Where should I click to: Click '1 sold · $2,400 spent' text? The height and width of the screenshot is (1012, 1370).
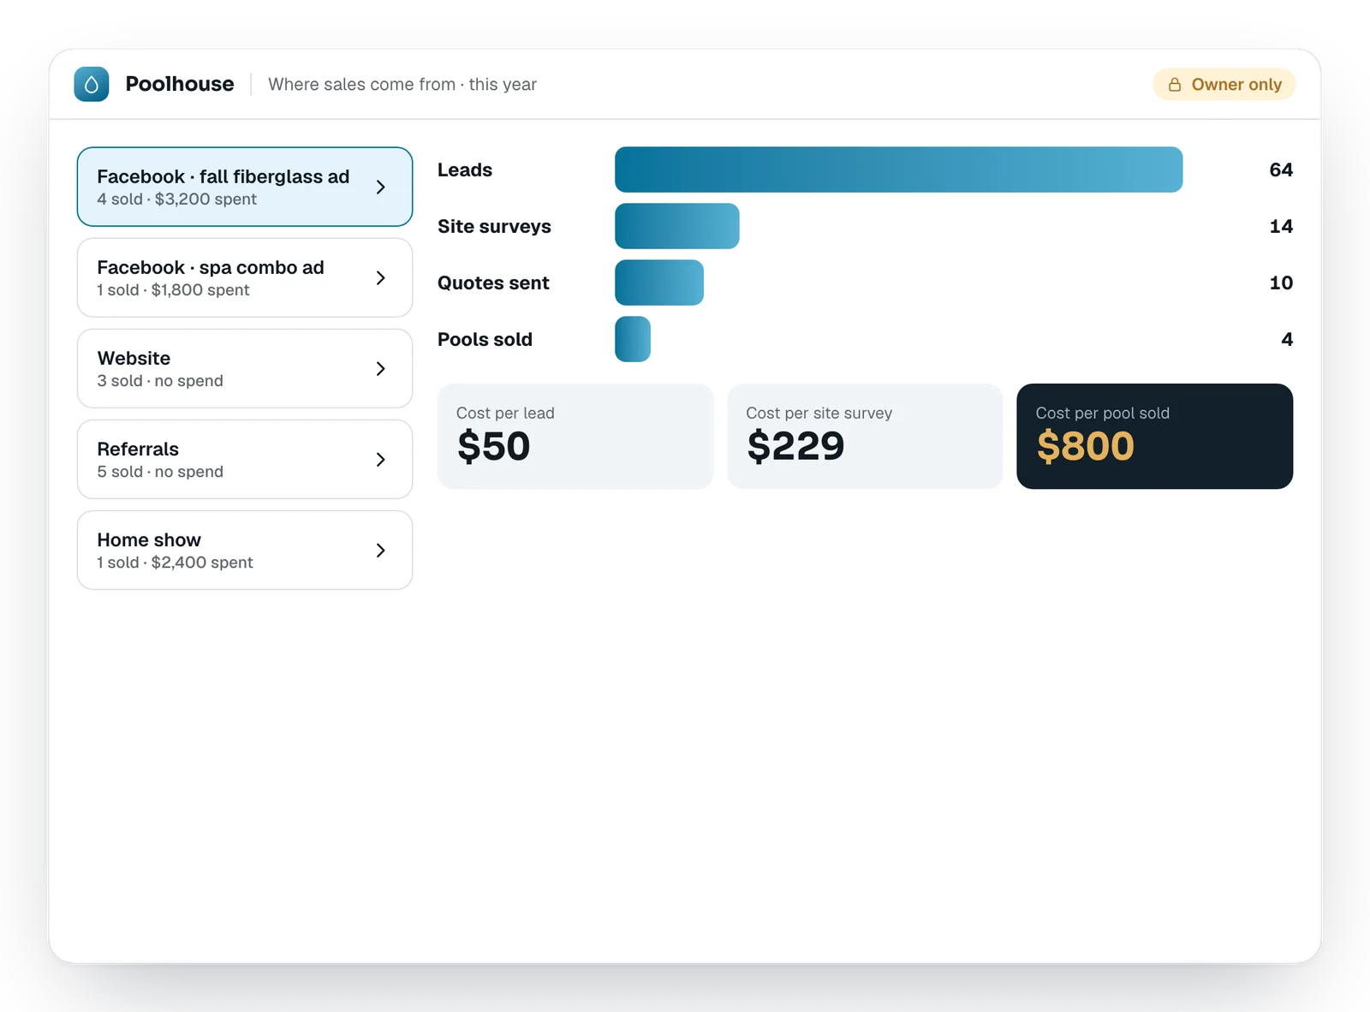tap(175, 562)
